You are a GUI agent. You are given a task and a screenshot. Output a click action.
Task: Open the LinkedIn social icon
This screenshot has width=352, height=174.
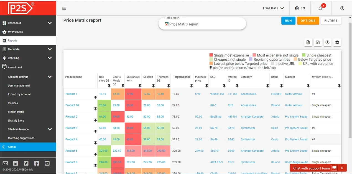tap(16, 163)
